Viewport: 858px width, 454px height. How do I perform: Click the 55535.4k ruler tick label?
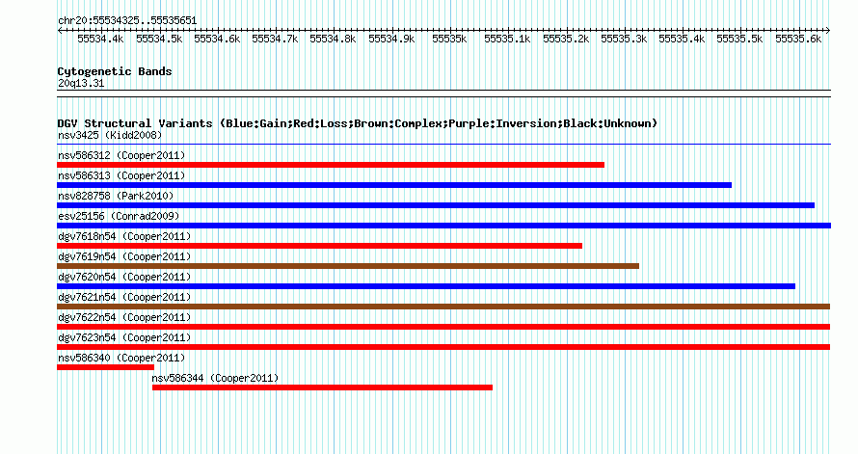683,39
